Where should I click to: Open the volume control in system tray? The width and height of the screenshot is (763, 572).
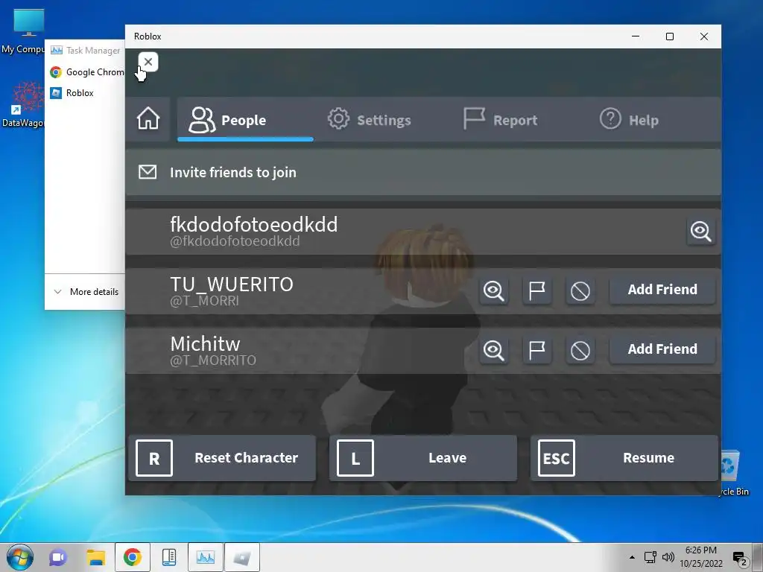coord(668,557)
